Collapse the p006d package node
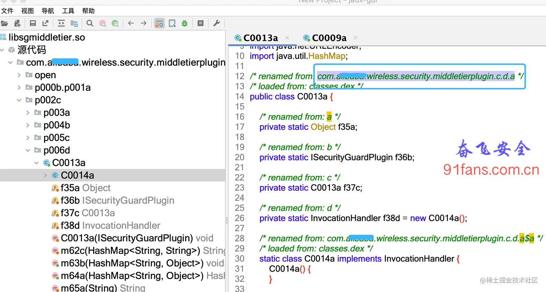This screenshot has width=546, height=292. coord(28,150)
